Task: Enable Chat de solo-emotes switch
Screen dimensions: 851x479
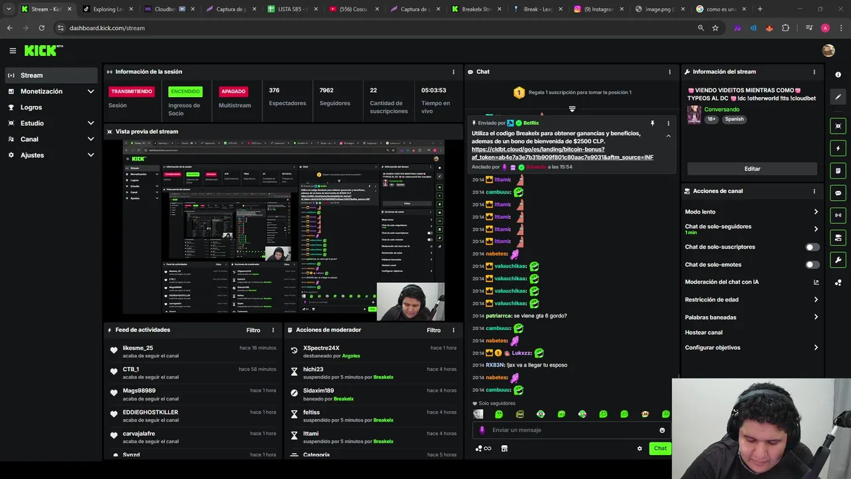Action: click(812, 265)
